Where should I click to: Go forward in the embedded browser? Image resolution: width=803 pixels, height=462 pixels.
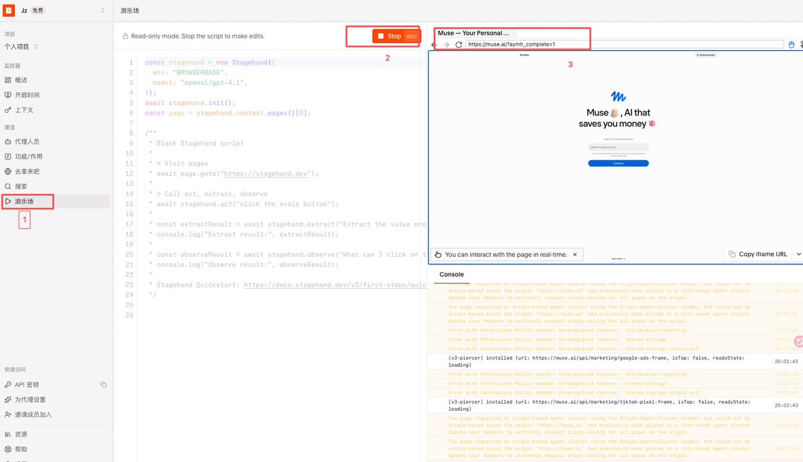pos(446,45)
